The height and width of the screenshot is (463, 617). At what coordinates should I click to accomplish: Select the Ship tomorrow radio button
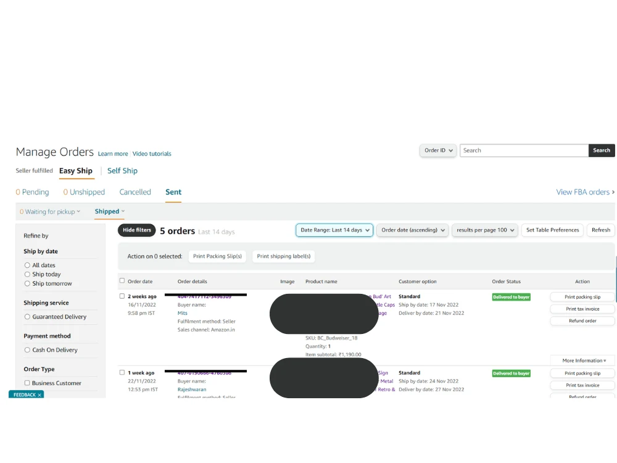coord(27,283)
